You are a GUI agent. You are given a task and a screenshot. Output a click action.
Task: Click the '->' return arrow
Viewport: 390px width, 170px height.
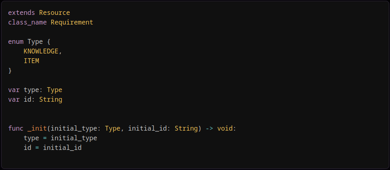[210, 128]
